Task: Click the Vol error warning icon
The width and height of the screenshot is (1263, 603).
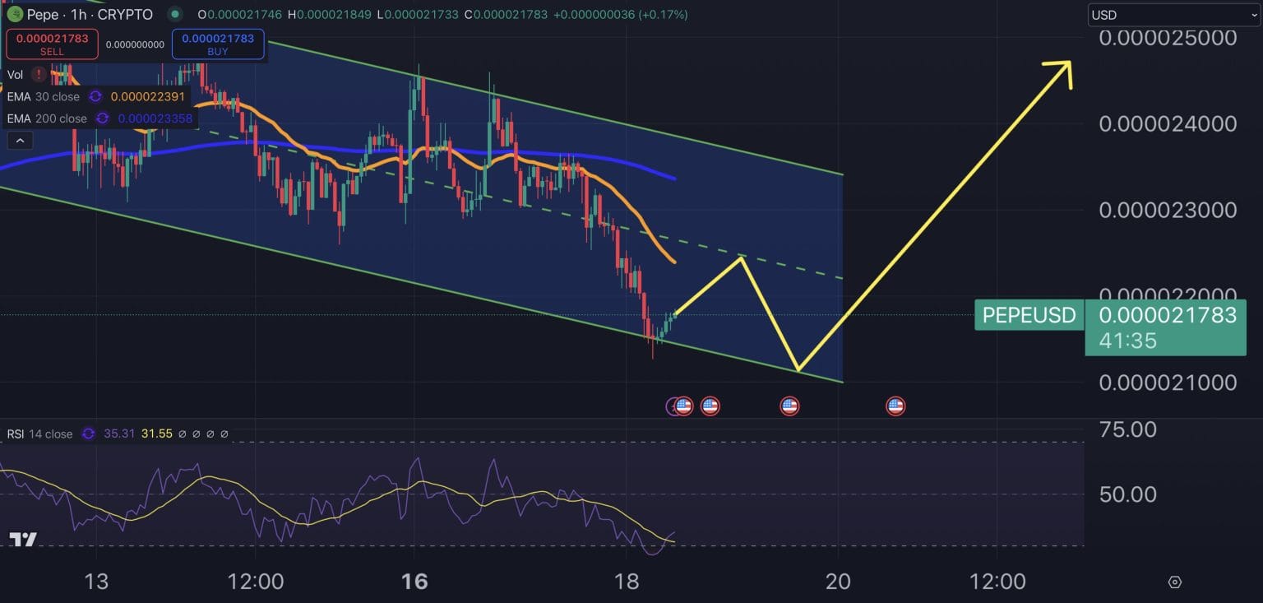Action: click(38, 75)
